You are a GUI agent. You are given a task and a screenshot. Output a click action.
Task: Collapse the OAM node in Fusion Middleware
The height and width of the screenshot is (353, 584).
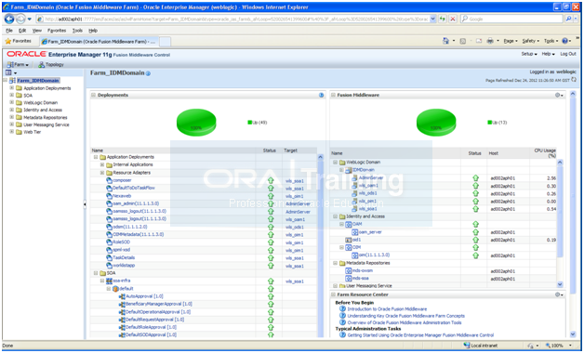tap(341, 224)
